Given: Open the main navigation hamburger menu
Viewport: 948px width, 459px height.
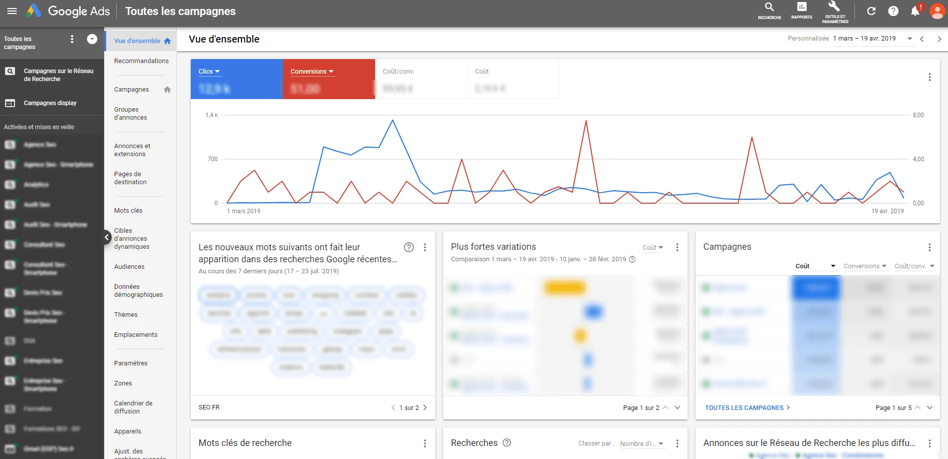Looking at the screenshot, I should [12, 11].
